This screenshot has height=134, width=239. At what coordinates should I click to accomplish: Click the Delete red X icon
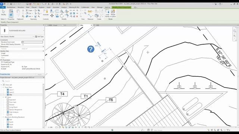[x=77, y=16]
